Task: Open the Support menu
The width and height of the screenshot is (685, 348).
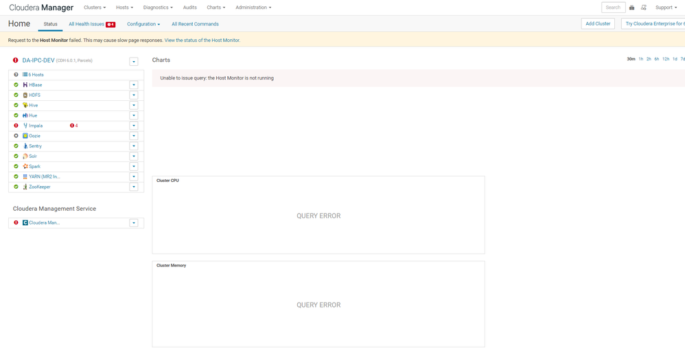Action: pos(666,8)
